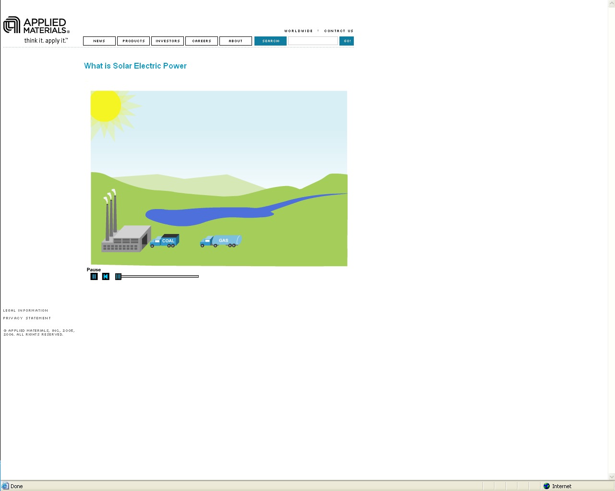Click the Internet zone status bar icon
The width and height of the screenshot is (615, 491).
[x=546, y=486]
